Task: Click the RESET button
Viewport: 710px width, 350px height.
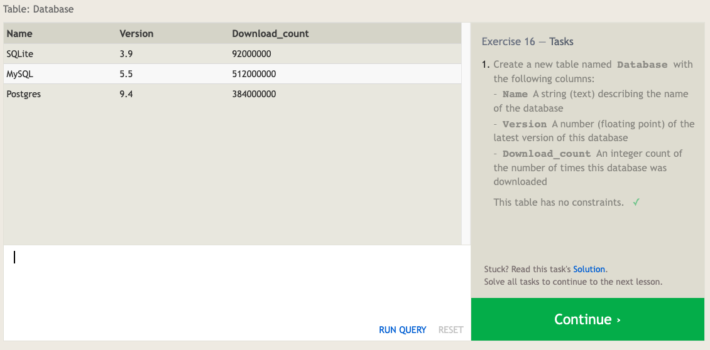Action: click(451, 330)
